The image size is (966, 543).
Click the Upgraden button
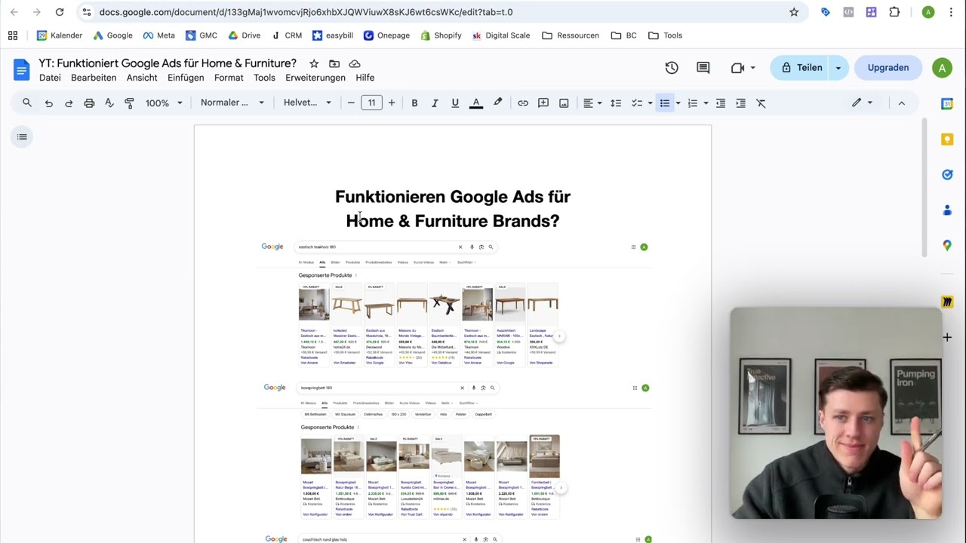tap(888, 68)
